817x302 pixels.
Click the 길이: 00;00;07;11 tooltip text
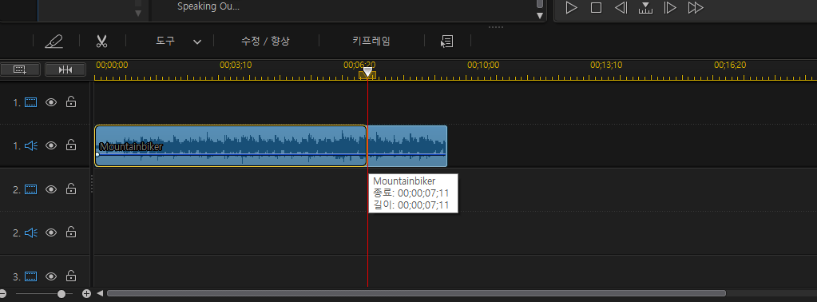pos(411,205)
